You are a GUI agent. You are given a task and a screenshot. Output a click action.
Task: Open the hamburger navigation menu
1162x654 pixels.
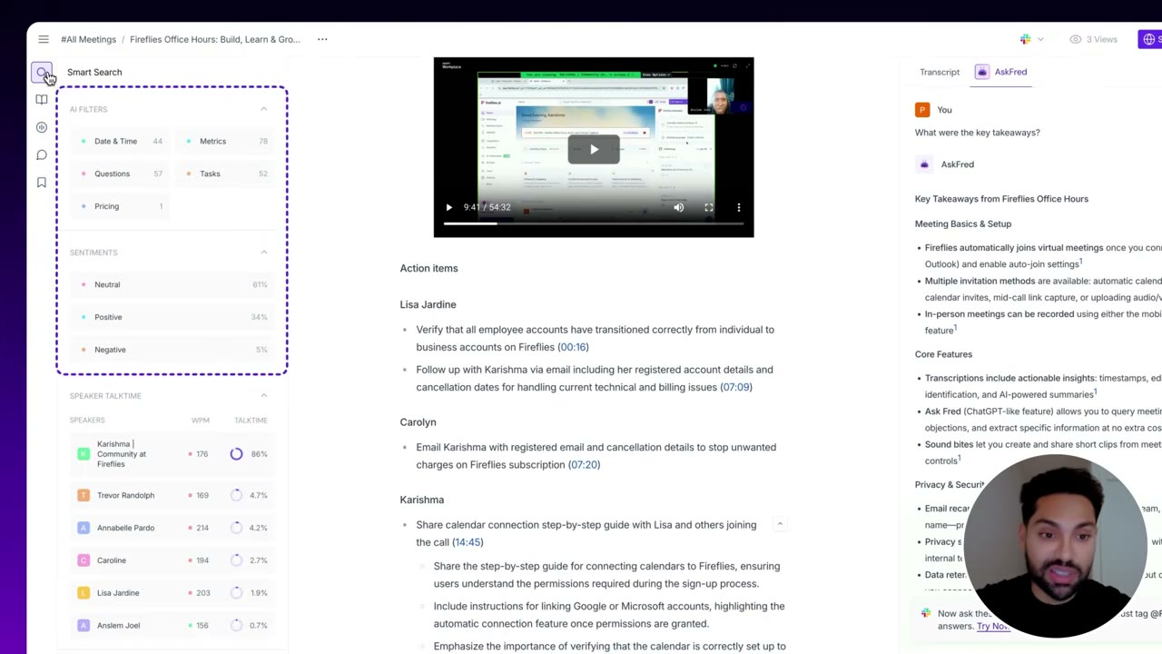(x=44, y=39)
